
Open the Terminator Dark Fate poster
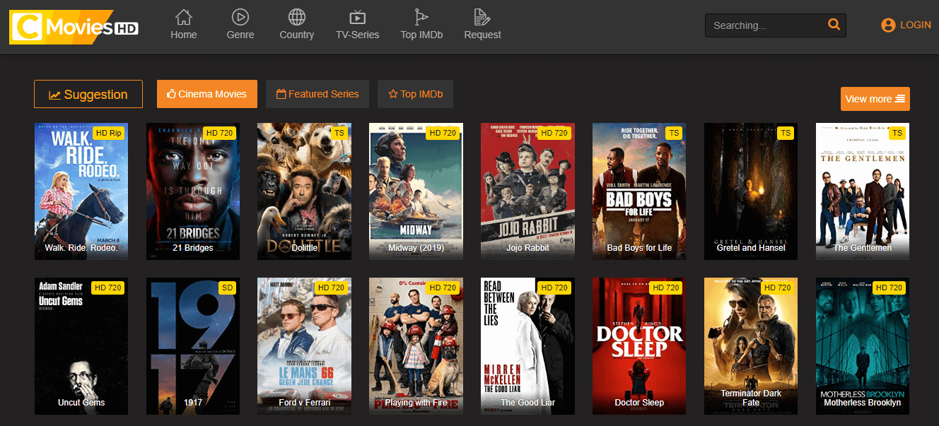tap(751, 346)
